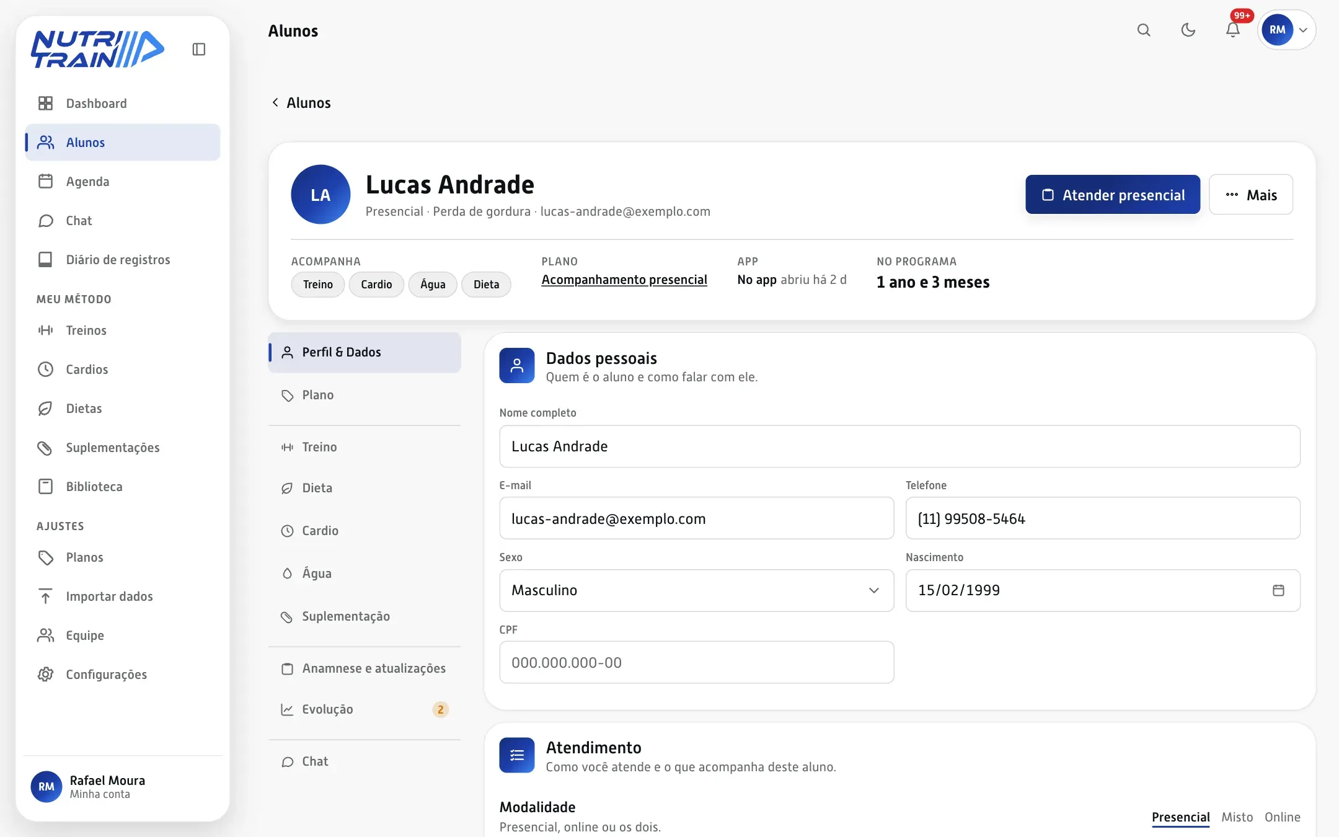Expand the Sexo dropdown

pos(697,590)
